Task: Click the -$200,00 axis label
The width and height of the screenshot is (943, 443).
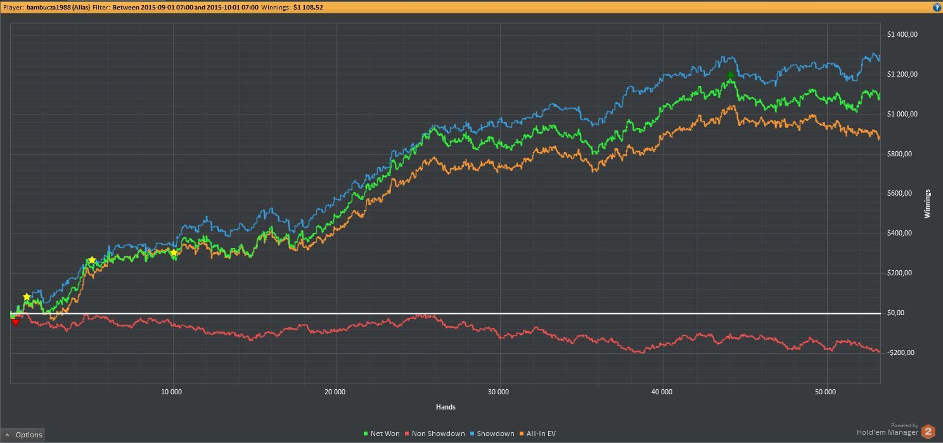Action: [x=901, y=353]
